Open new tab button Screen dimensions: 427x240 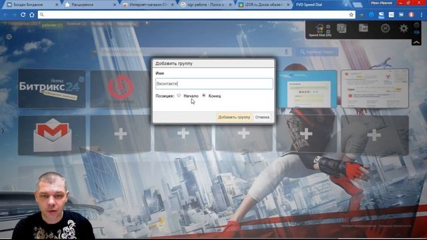pos(357,5)
